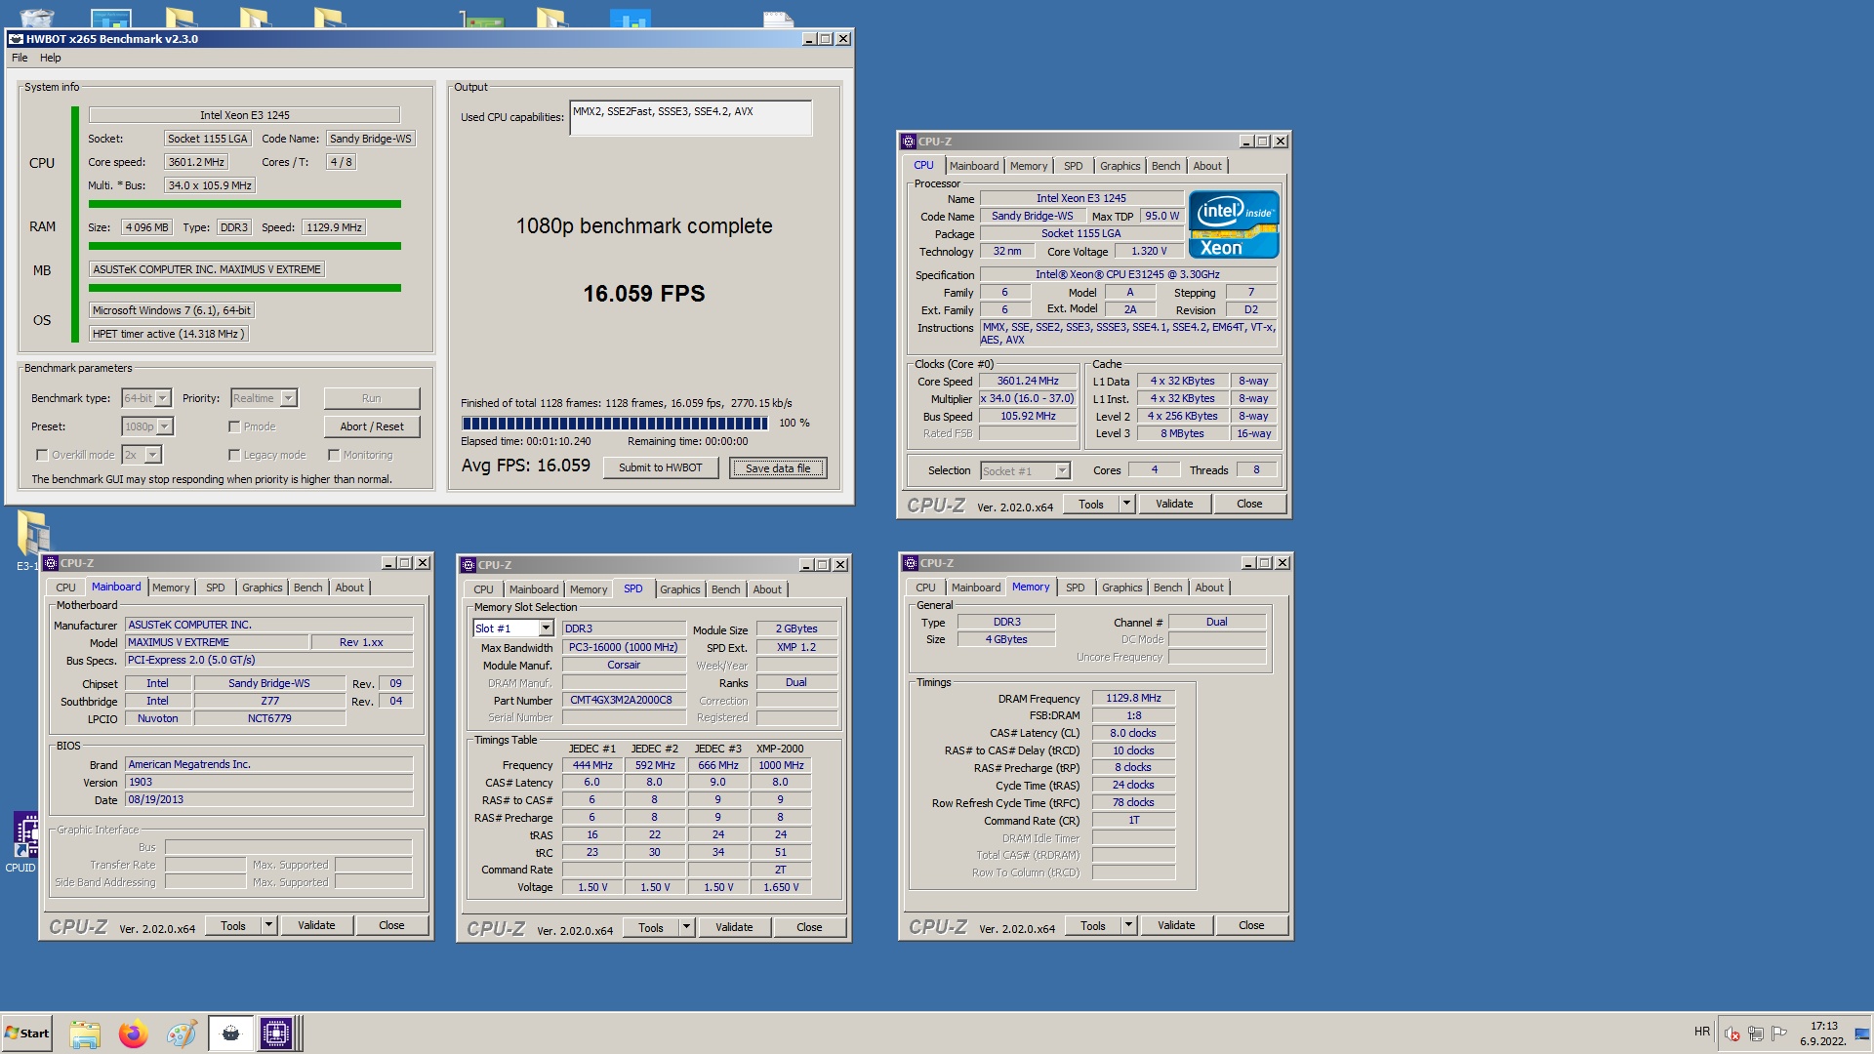Open Tools dropdown arrow in SPD window
This screenshot has height=1054, width=1874.
(686, 927)
